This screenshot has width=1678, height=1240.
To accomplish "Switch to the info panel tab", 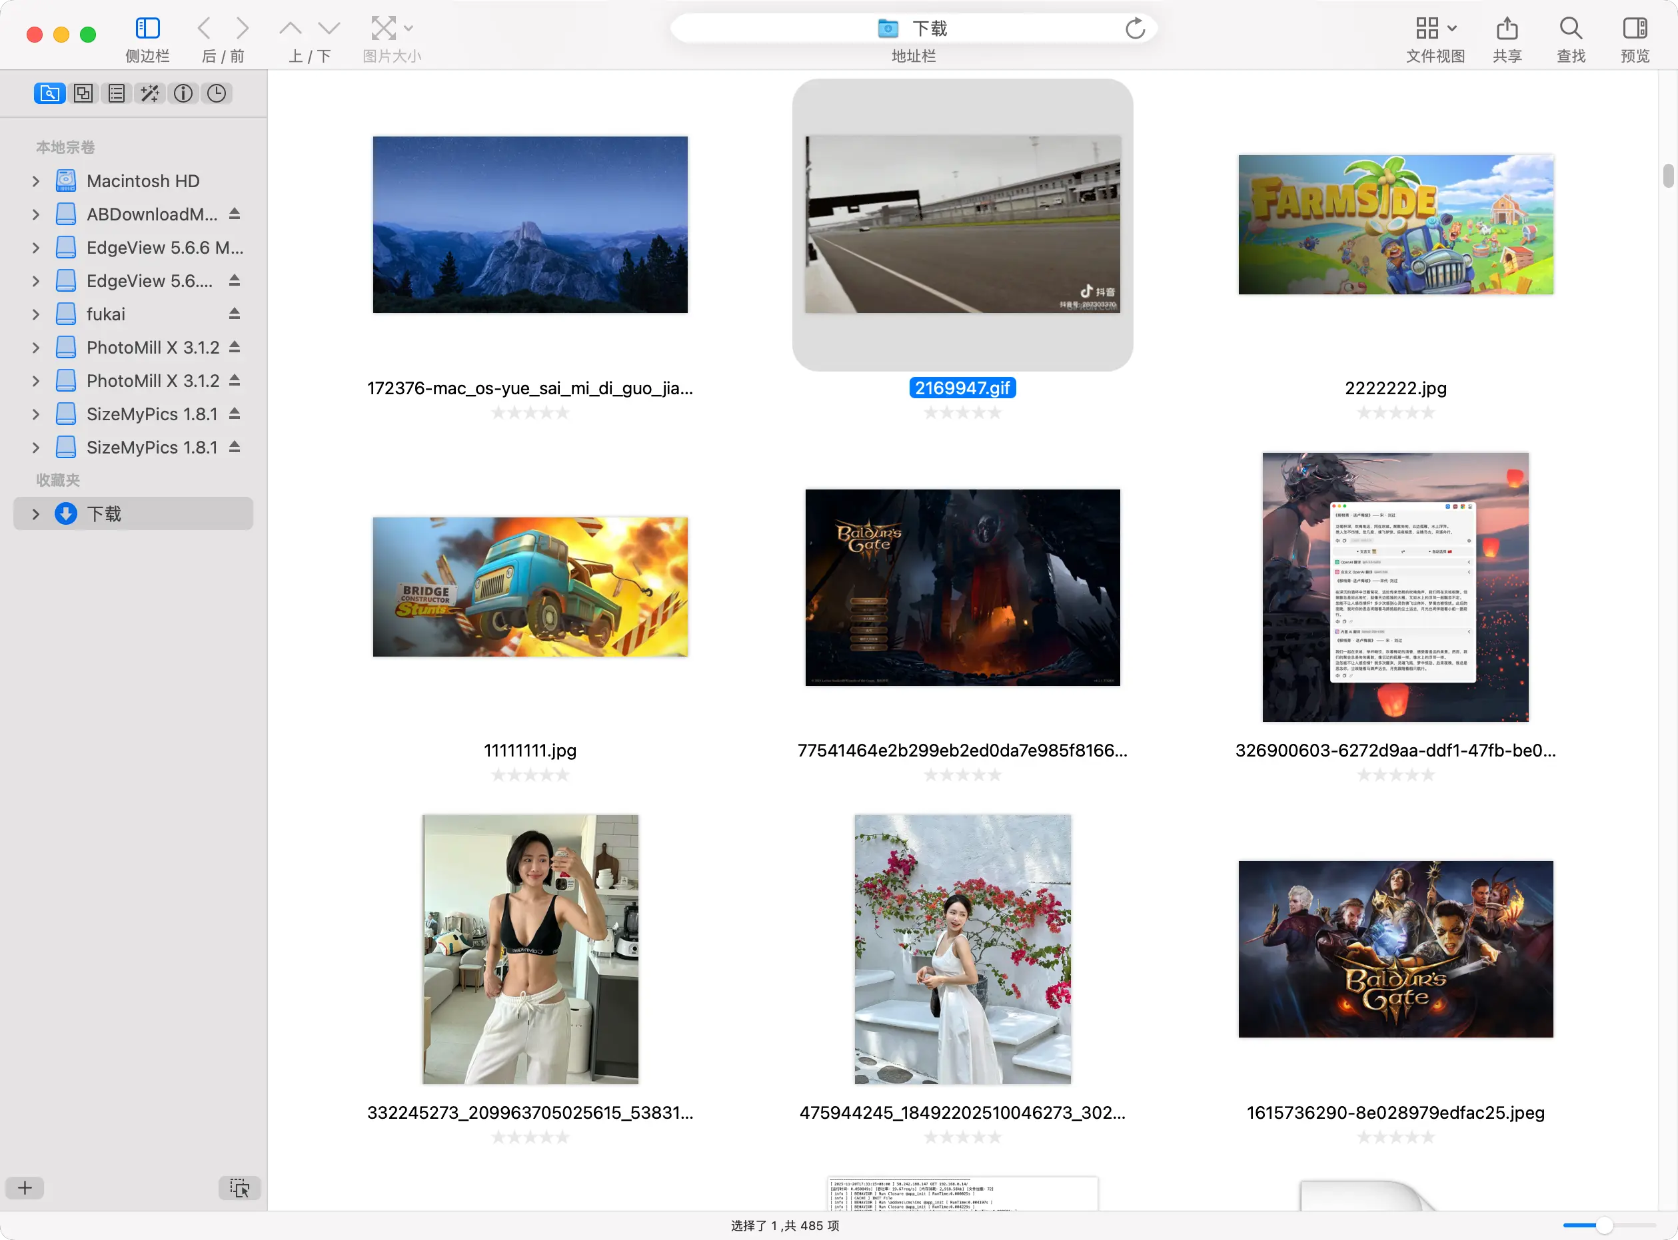I will point(183,93).
